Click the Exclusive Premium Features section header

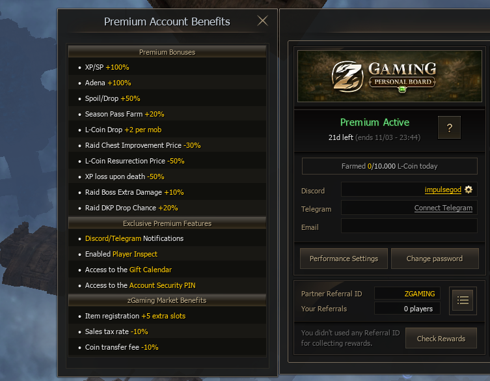(x=167, y=223)
